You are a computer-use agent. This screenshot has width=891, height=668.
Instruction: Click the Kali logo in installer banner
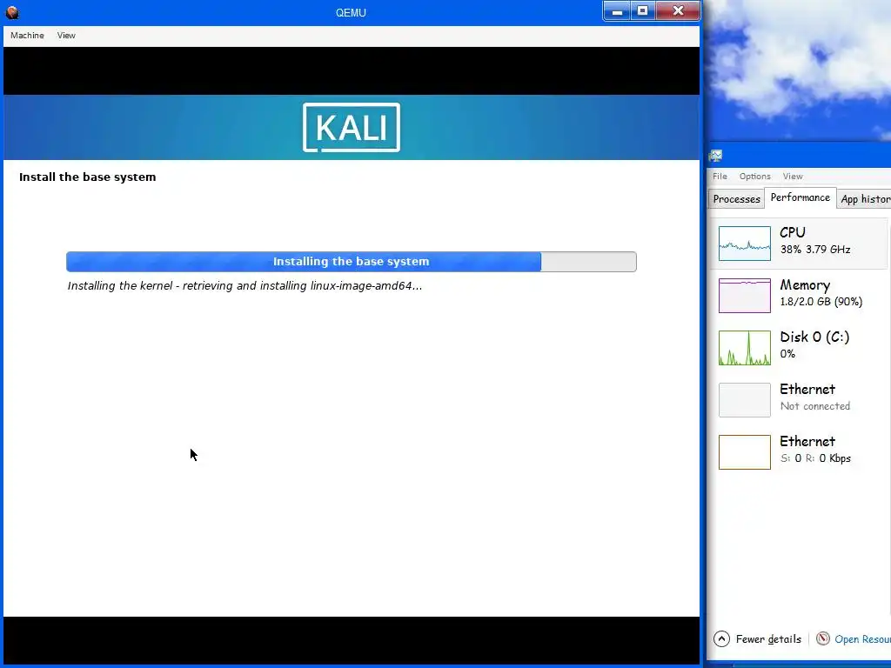click(352, 127)
